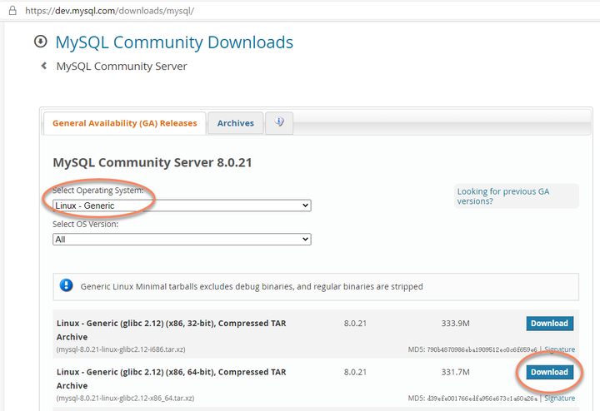Click the Generic Linux Minimal tarballs notice text
The image size is (600, 411).
pos(252,286)
